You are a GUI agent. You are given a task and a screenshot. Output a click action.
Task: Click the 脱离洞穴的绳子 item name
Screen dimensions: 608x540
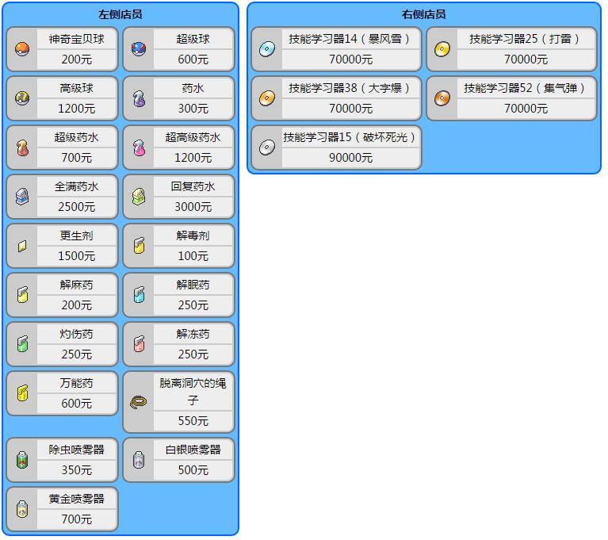tap(193, 392)
